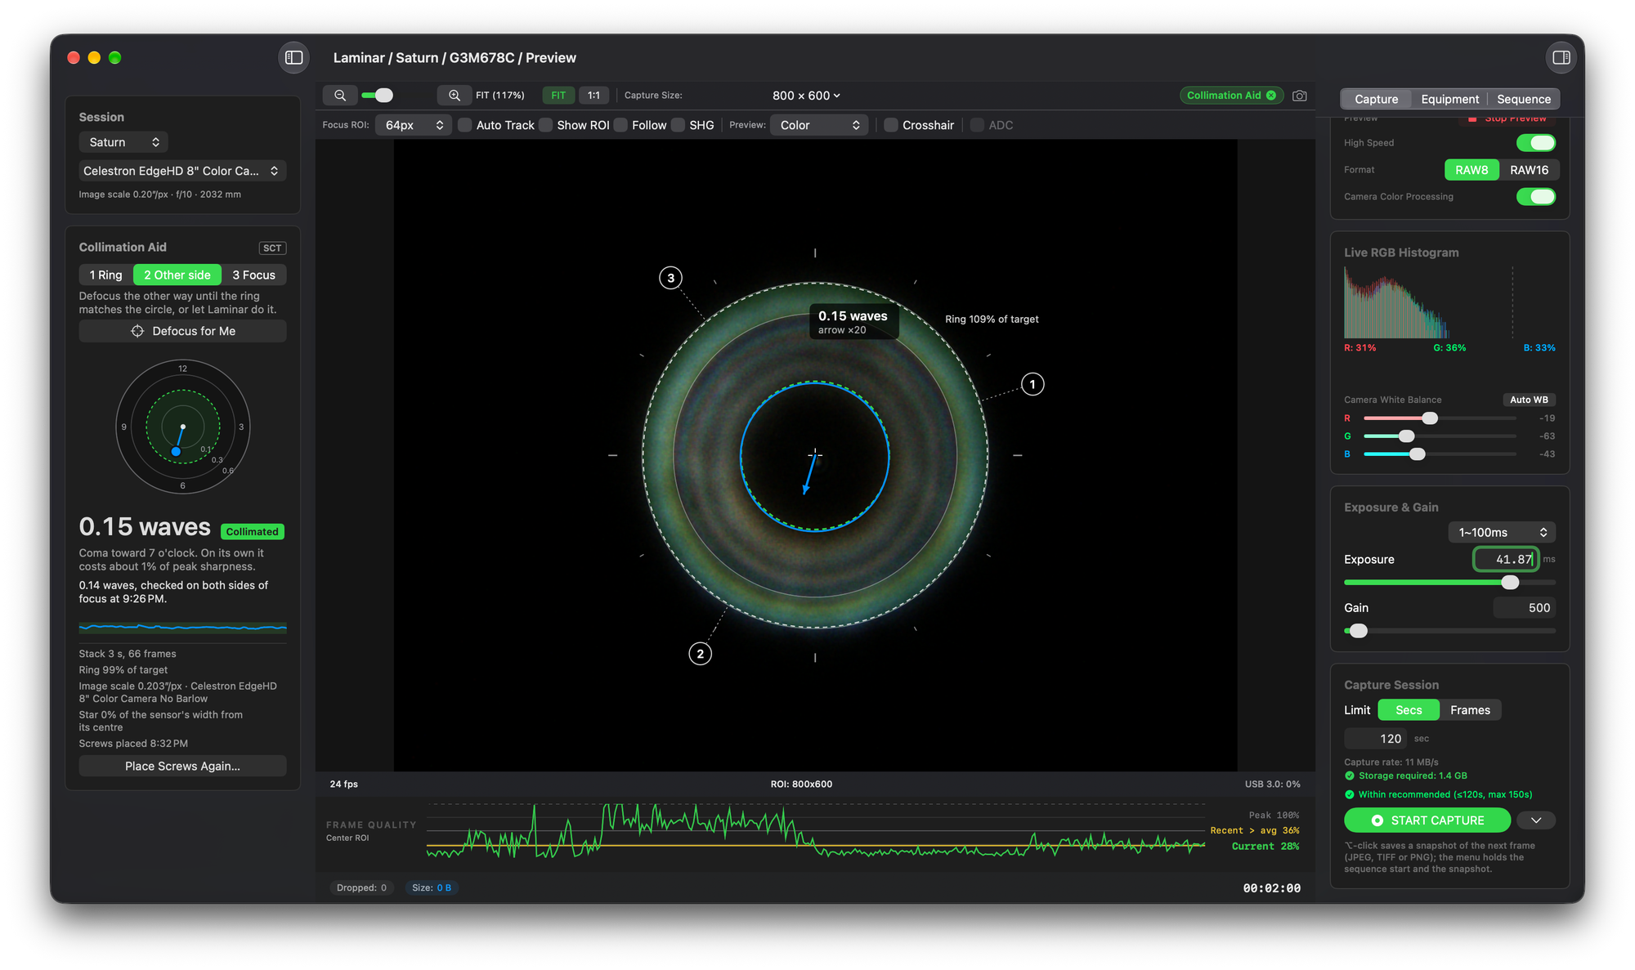The height and width of the screenshot is (970, 1635).
Task: Select the FIT zoom button
Action: point(558,96)
